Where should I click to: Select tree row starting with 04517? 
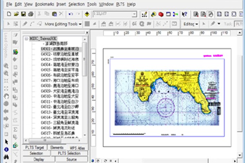click(58, 133)
